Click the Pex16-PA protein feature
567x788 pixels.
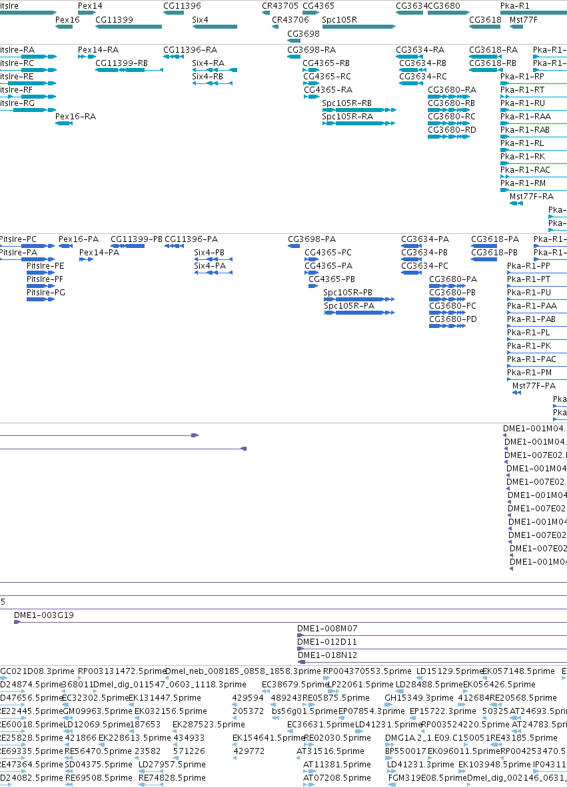click(x=65, y=246)
